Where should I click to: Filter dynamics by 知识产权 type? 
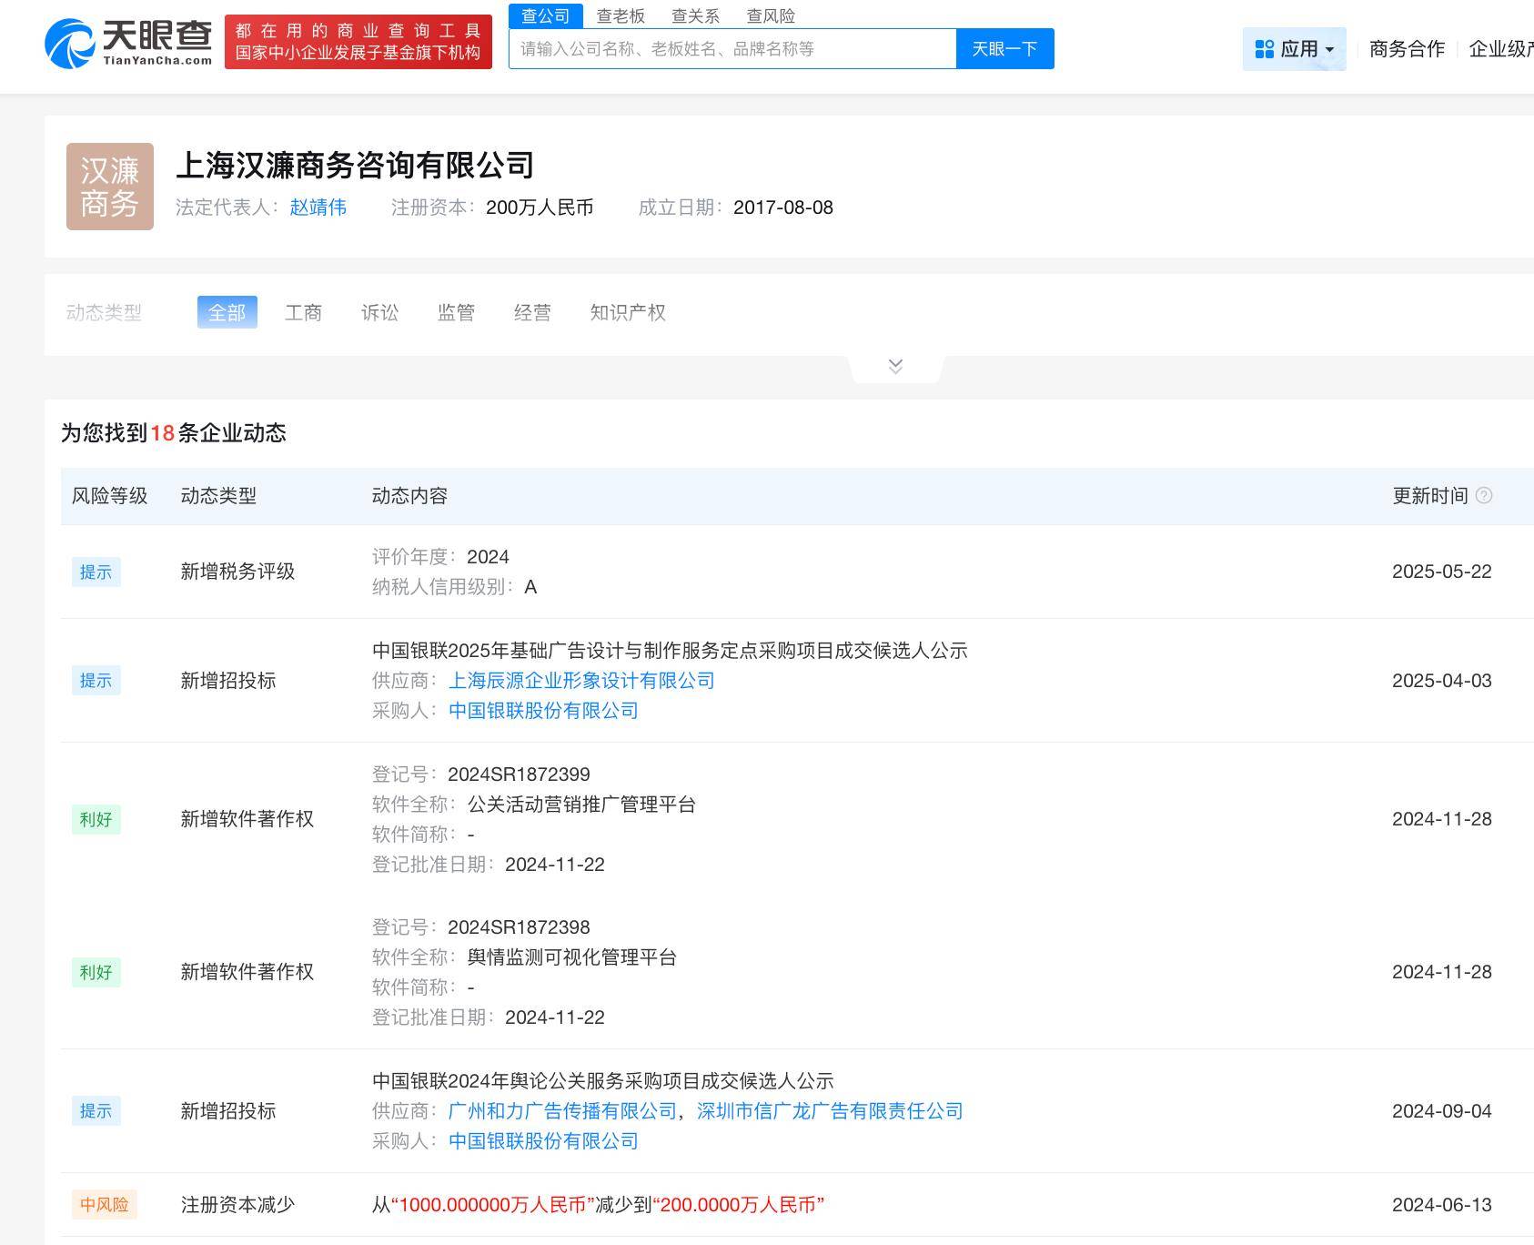coord(627,312)
